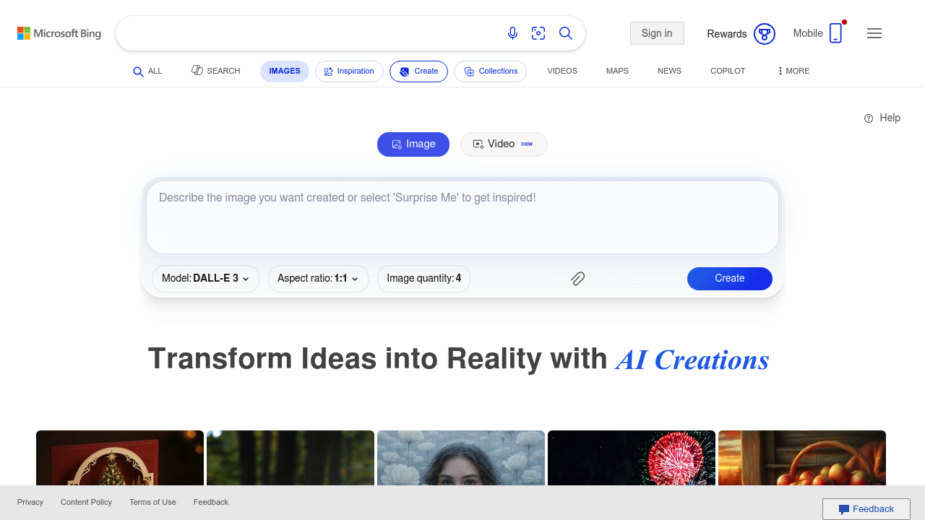925x520 pixels.
Task: Open the fireworks sample image thumbnail
Action: click(x=632, y=458)
